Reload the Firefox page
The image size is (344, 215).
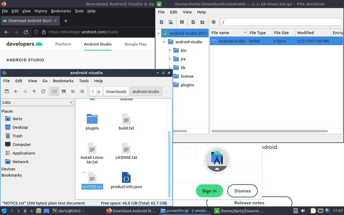[x=26, y=32]
